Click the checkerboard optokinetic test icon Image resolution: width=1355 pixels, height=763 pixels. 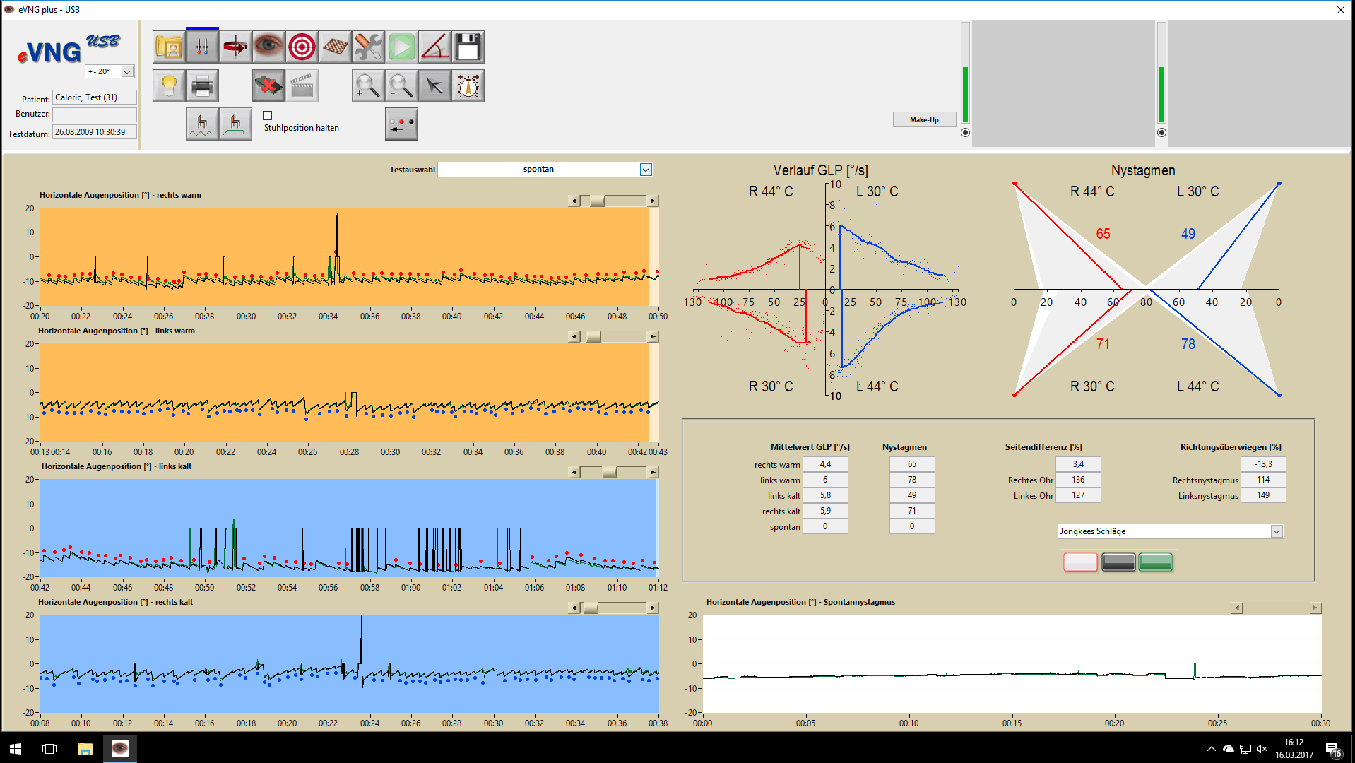335,47
